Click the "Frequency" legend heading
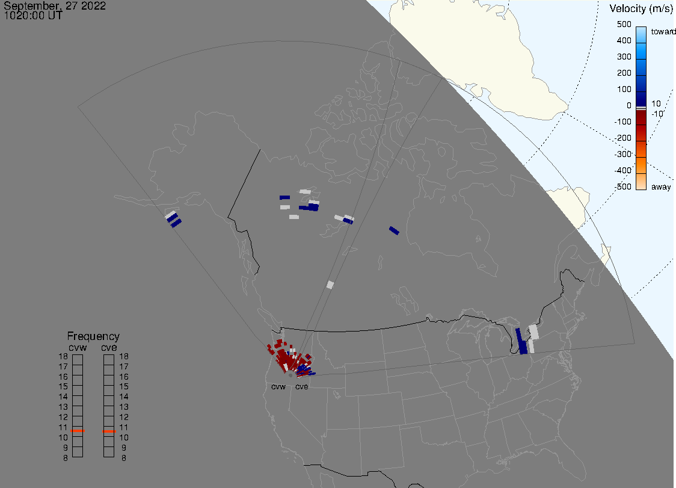The image size is (676, 488). [x=93, y=336]
